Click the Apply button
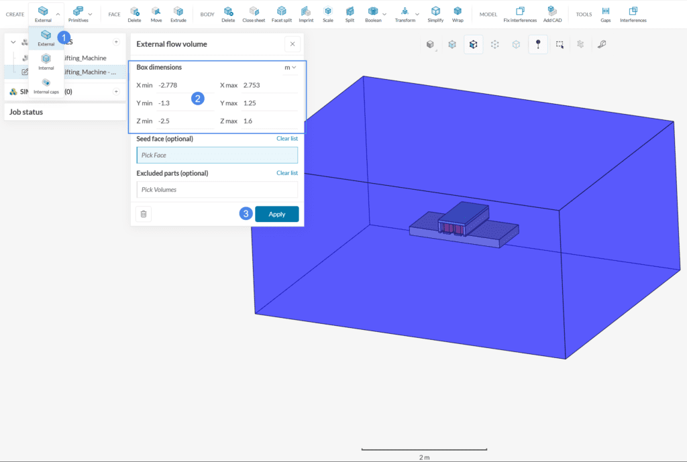Screen dimensions: 687x462 [276, 213]
